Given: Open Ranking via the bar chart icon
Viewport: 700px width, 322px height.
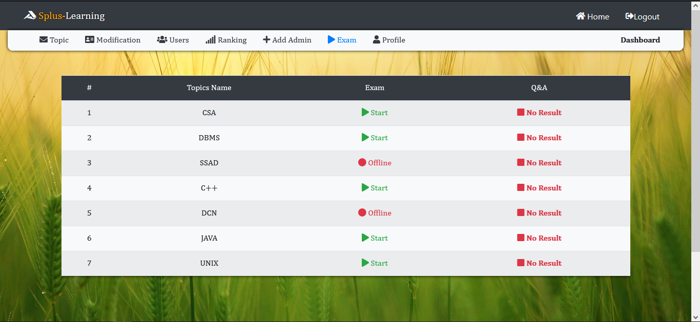Looking at the screenshot, I should [211, 40].
